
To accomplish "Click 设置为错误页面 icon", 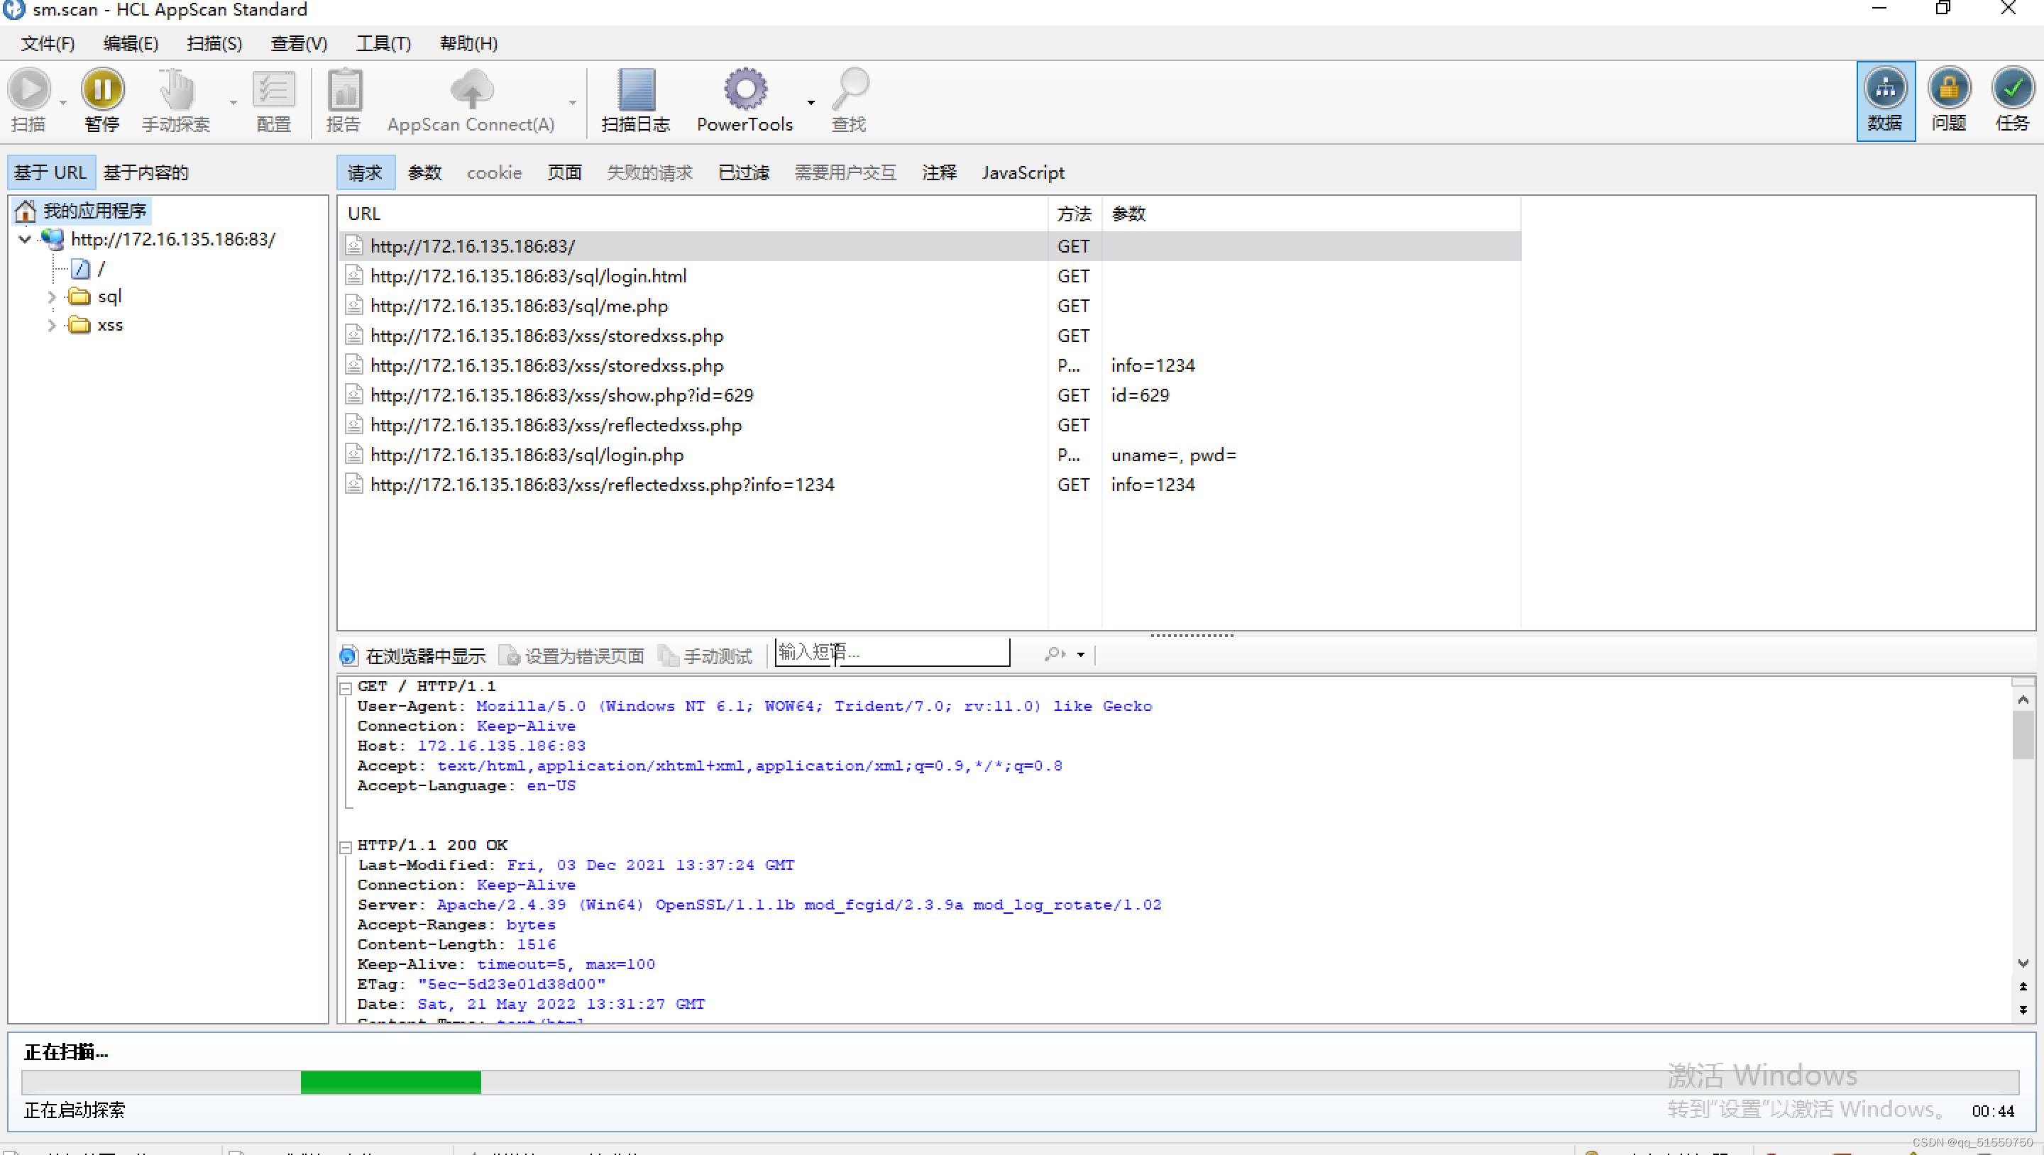I will click(x=510, y=656).
